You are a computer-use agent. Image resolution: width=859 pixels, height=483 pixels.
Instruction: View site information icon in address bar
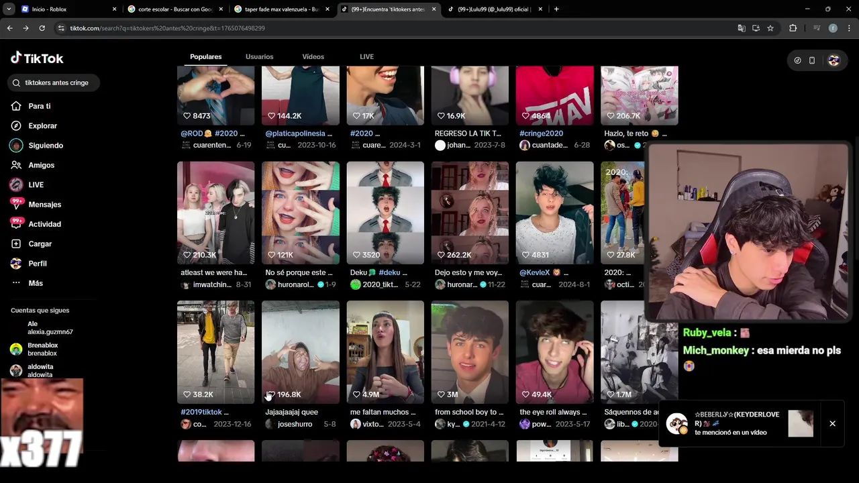[61, 28]
